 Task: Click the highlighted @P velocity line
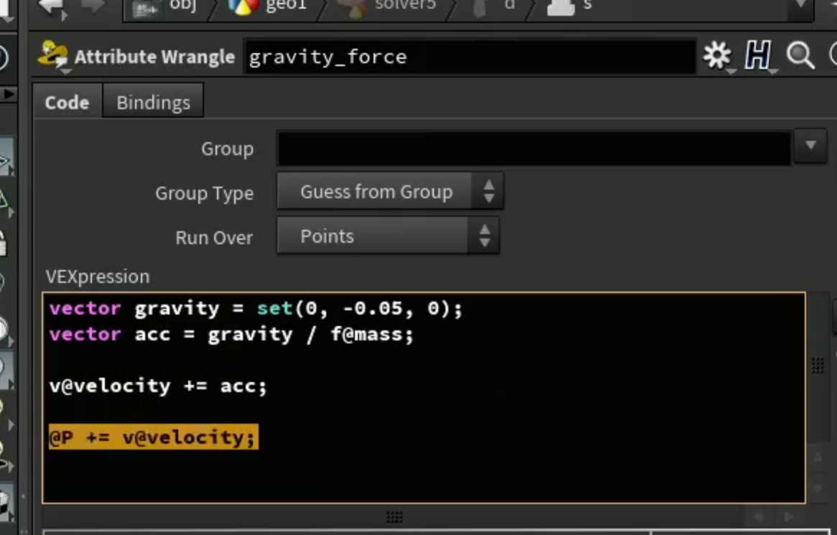click(x=153, y=437)
